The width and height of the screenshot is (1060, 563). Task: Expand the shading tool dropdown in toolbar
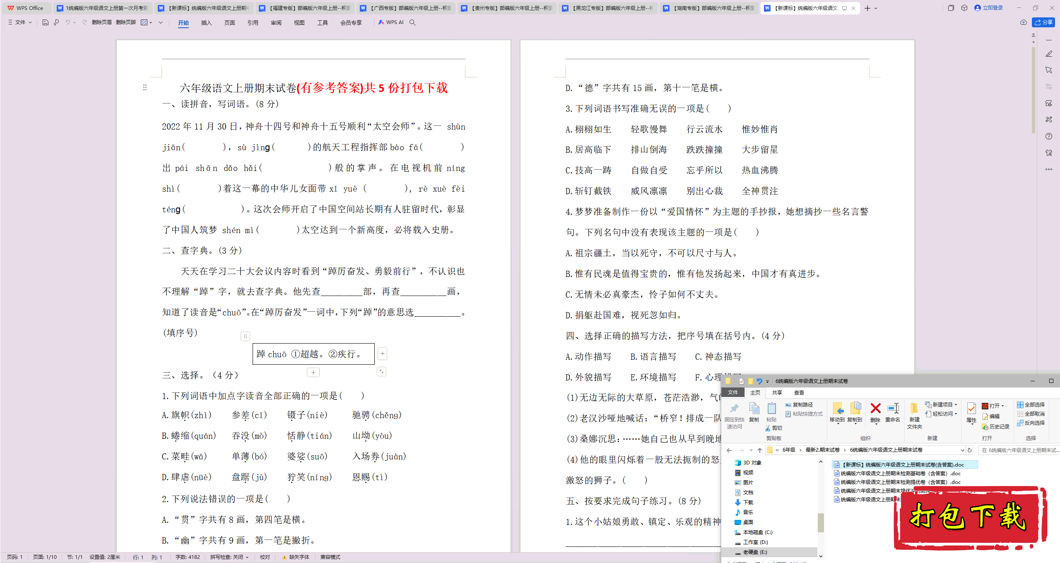point(151,22)
